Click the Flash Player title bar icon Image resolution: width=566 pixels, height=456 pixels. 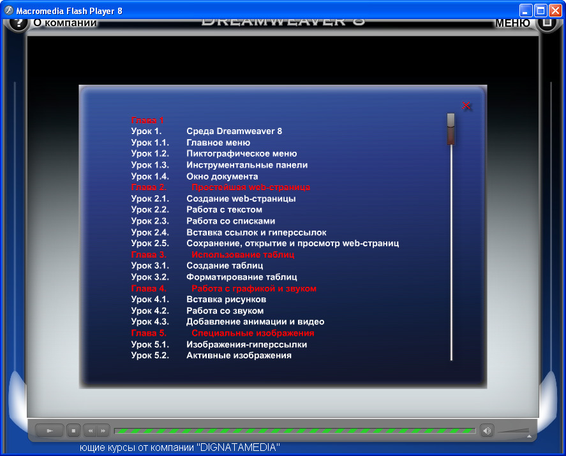pyautogui.click(x=9, y=10)
